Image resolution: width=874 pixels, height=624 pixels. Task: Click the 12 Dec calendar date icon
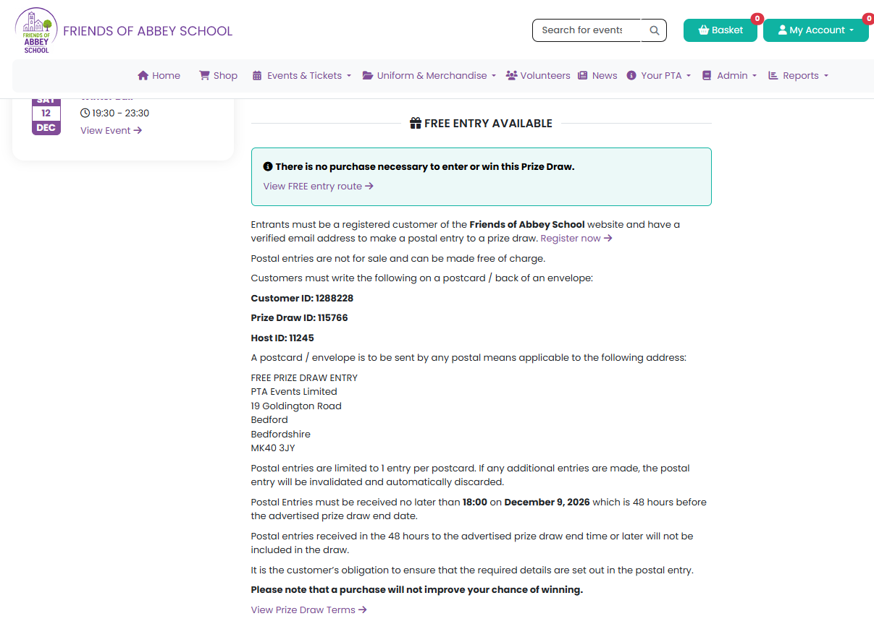(x=46, y=116)
